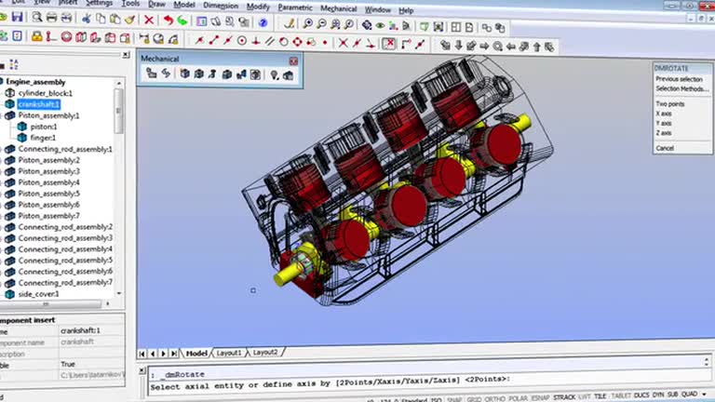Click Cancel in DMROTATE prompt menu
Screen dimensions: 715x402
tap(665, 148)
